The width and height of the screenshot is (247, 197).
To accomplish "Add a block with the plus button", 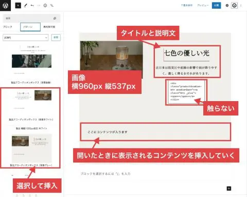I will click(x=229, y=188).
